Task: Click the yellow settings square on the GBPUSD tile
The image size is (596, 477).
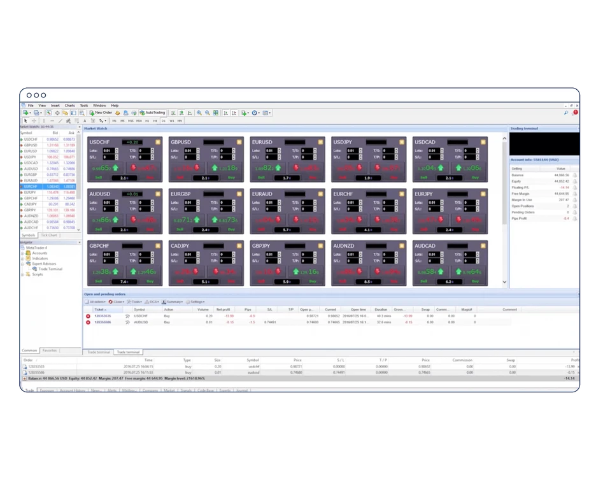Action: click(239, 142)
